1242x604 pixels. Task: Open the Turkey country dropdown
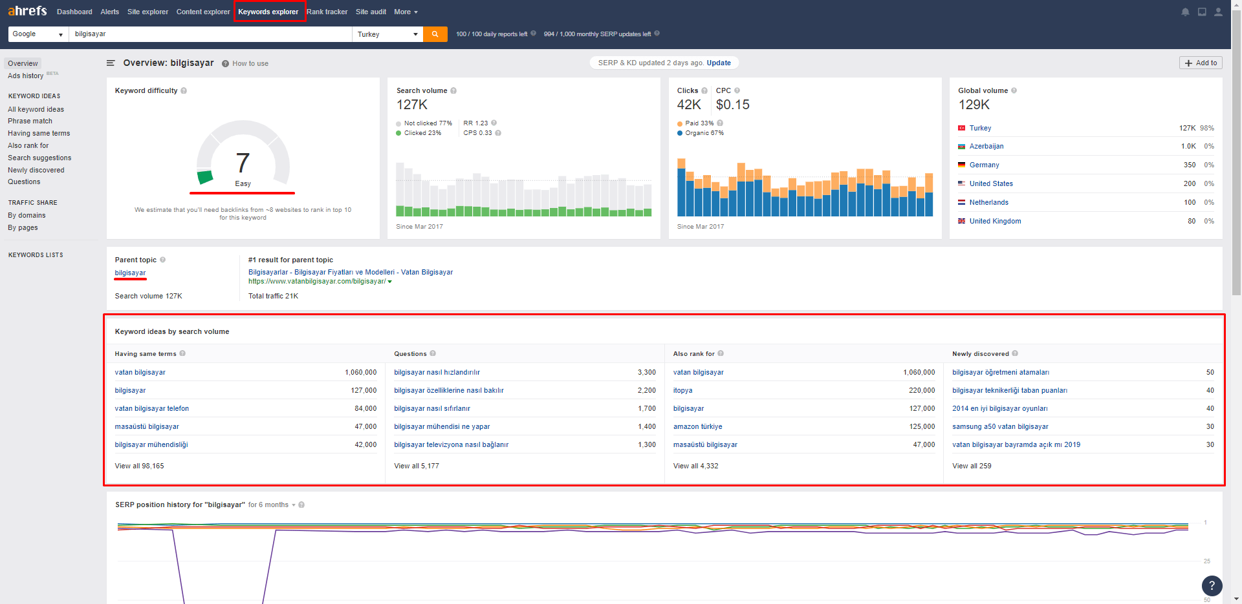[387, 34]
